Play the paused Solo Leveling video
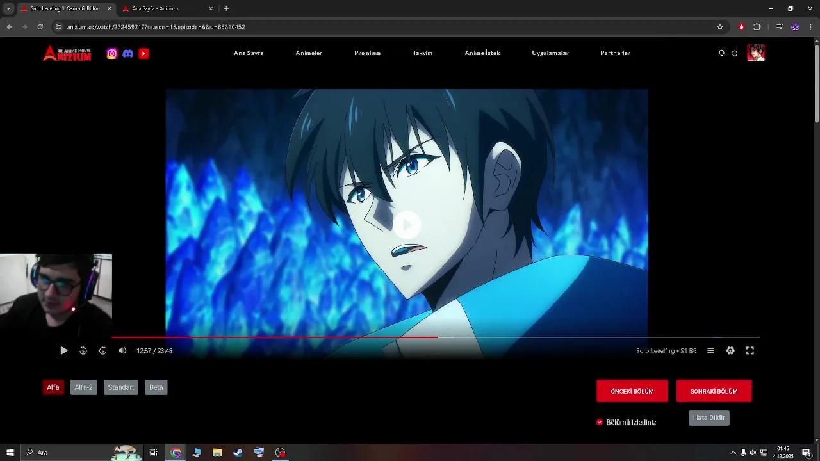The width and height of the screenshot is (820, 461). pos(63,351)
